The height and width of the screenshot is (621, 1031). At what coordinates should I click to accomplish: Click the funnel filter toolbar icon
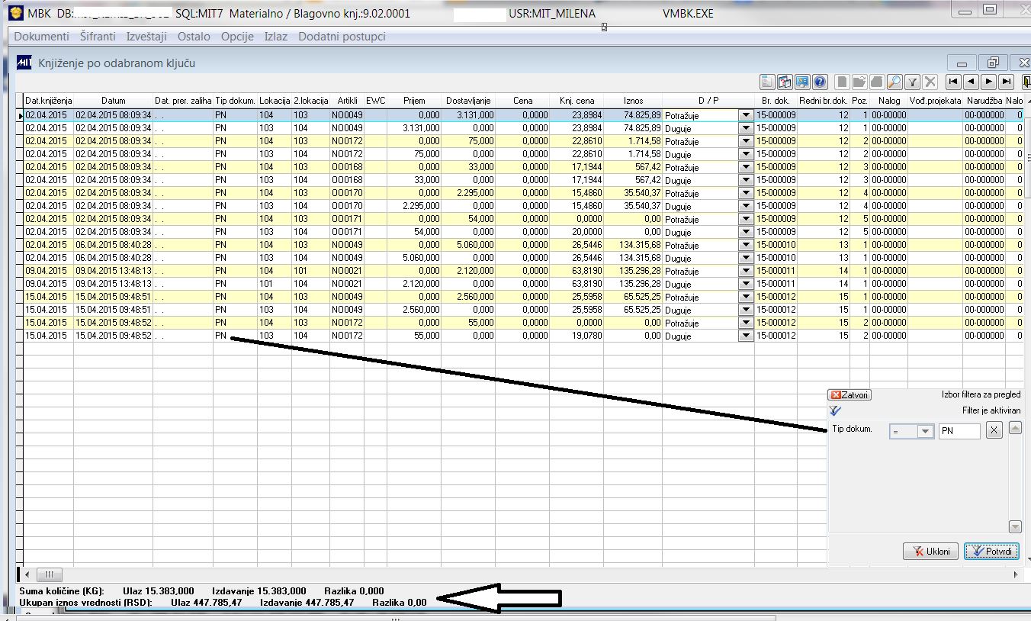(912, 82)
